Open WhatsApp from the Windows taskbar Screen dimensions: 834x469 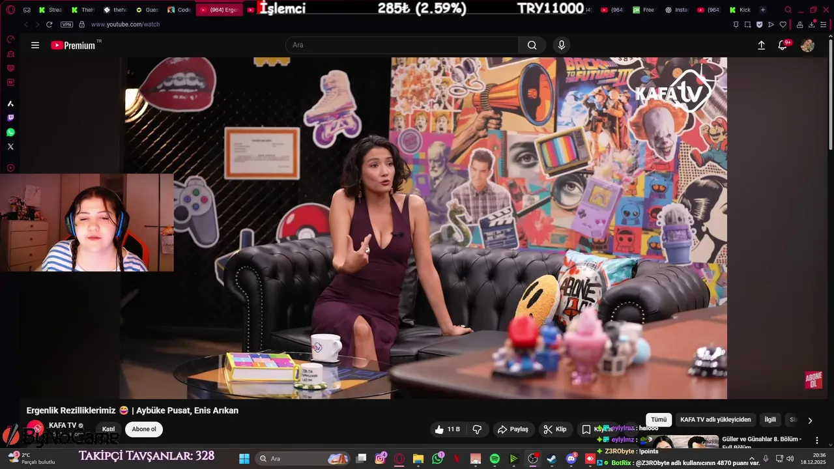click(437, 459)
